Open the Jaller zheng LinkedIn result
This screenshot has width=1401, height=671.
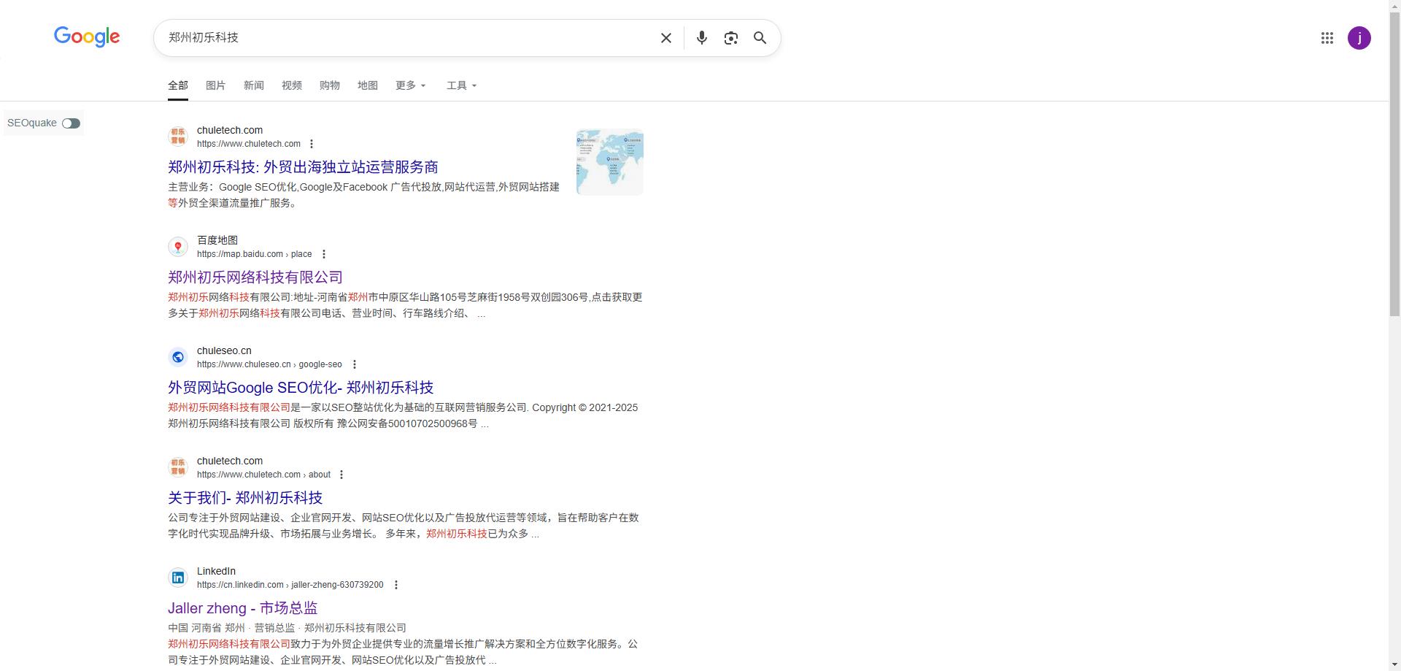tap(243, 607)
